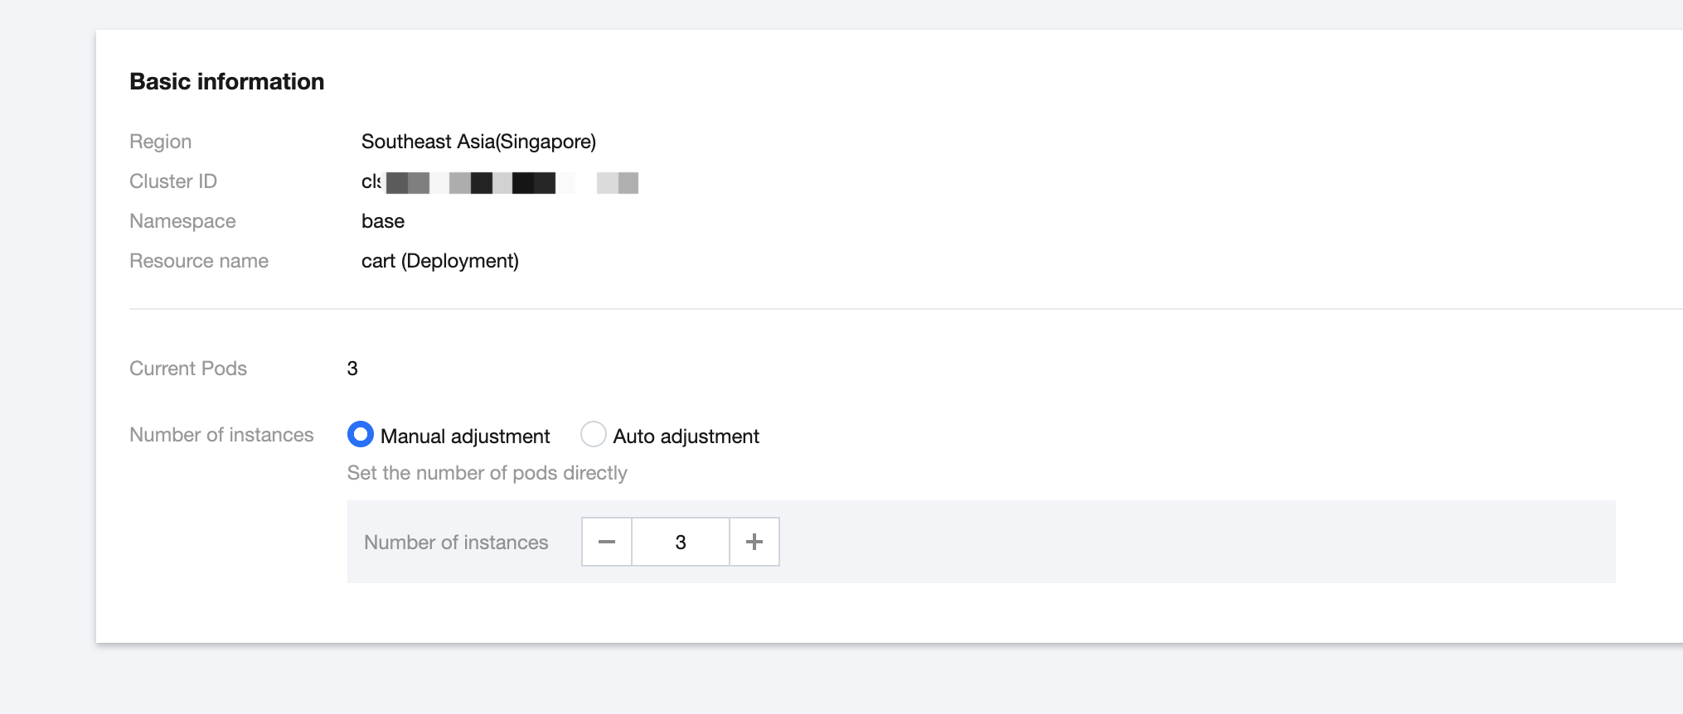Click the "Resource name" field label
The height and width of the screenshot is (714, 1683).
tap(199, 261)
